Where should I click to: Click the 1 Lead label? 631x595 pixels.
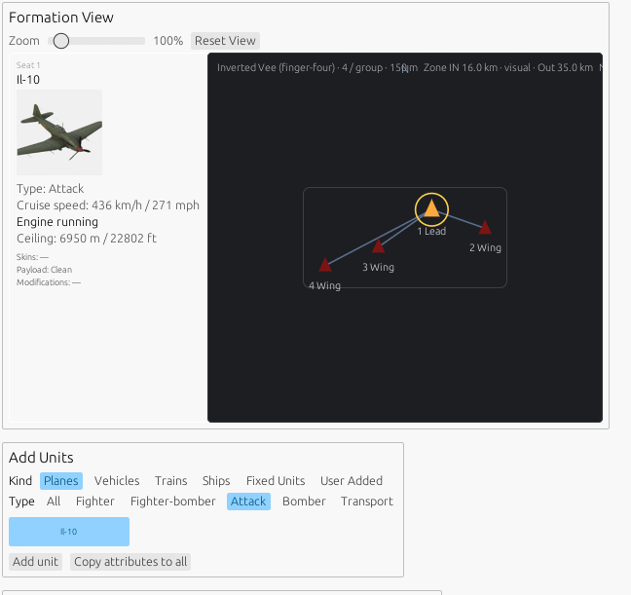coord(431,231)
